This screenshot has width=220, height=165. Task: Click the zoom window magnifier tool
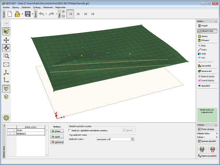point(7,56)
